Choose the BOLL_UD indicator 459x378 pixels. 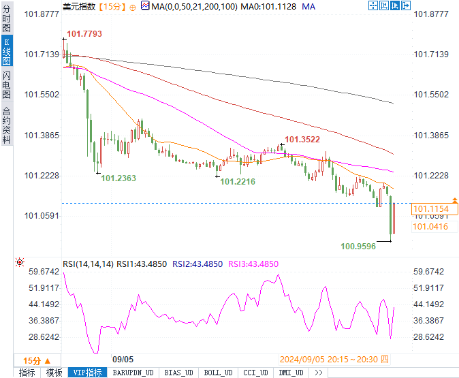pyautogui.click(x=218, y=373)
